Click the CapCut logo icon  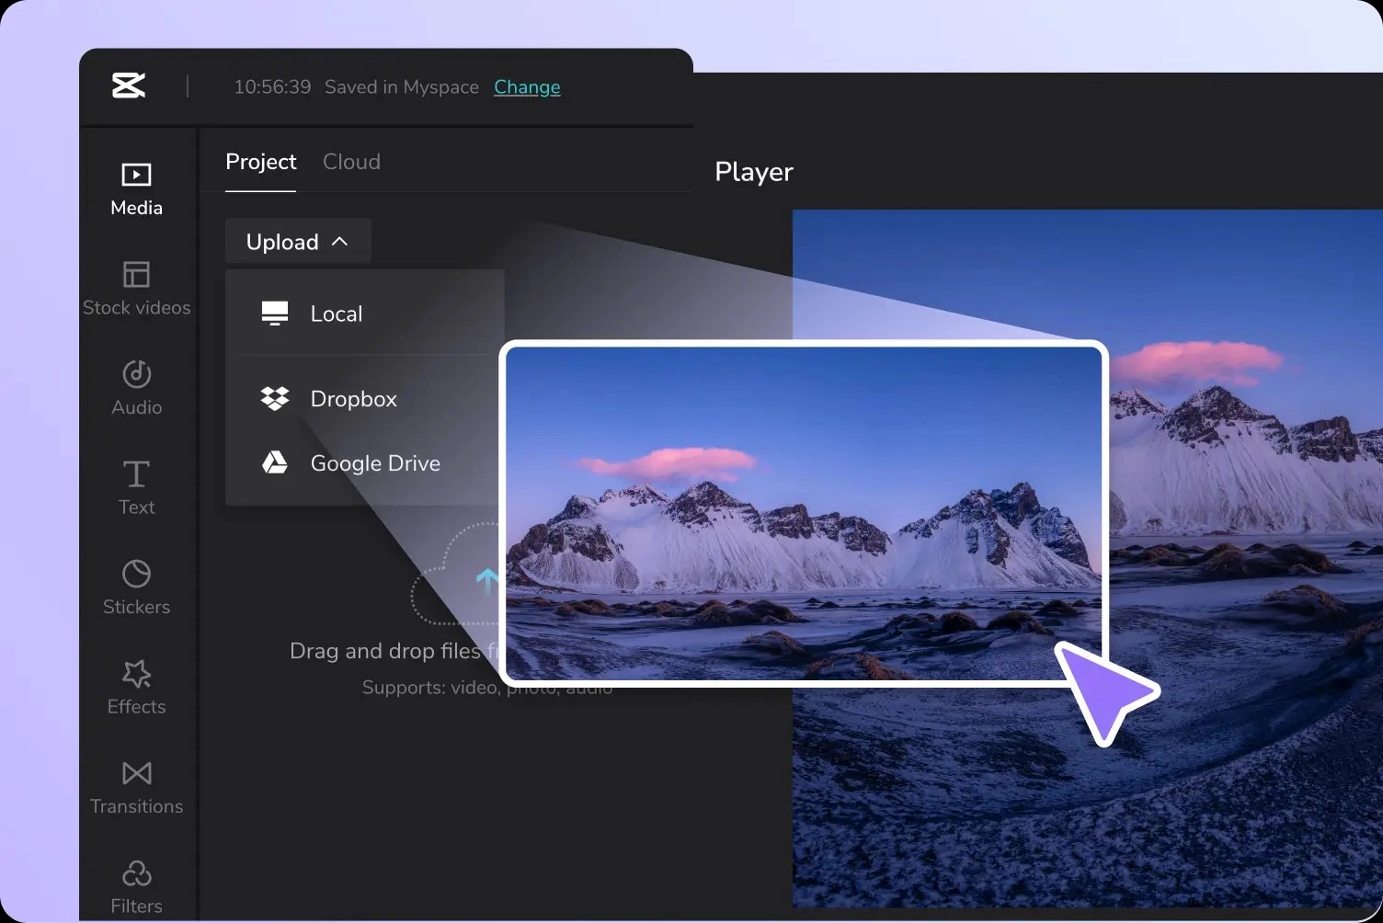[x=129, y=85]
